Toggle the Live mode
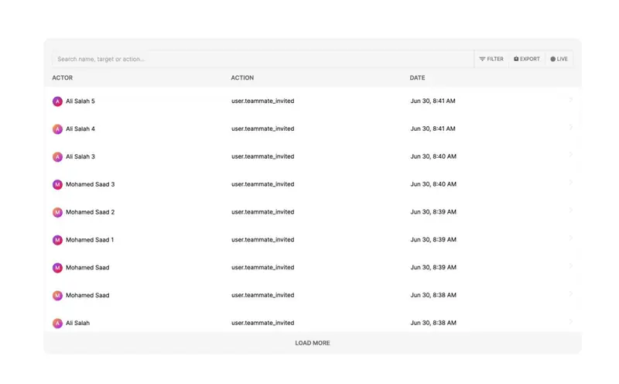Screen dimensions: 619x384 [559, 59]
